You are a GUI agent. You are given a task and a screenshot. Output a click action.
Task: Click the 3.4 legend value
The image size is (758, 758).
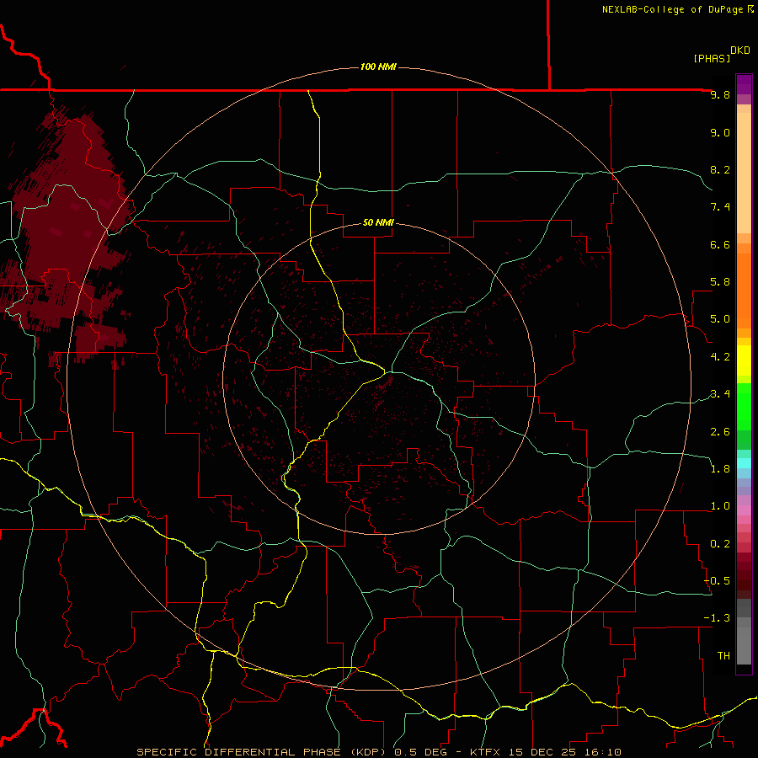(x=720, y=394)
